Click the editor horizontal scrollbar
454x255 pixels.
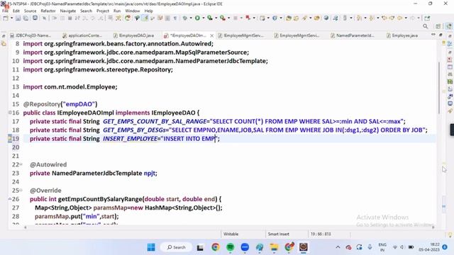pos(229,227)
